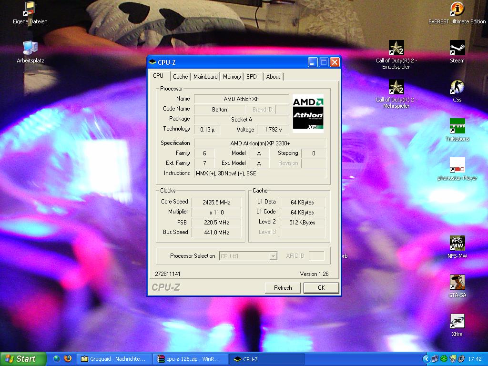Click the network connection tray icon
The height and width of the screenshot is (366, 488).
point(435,359)
